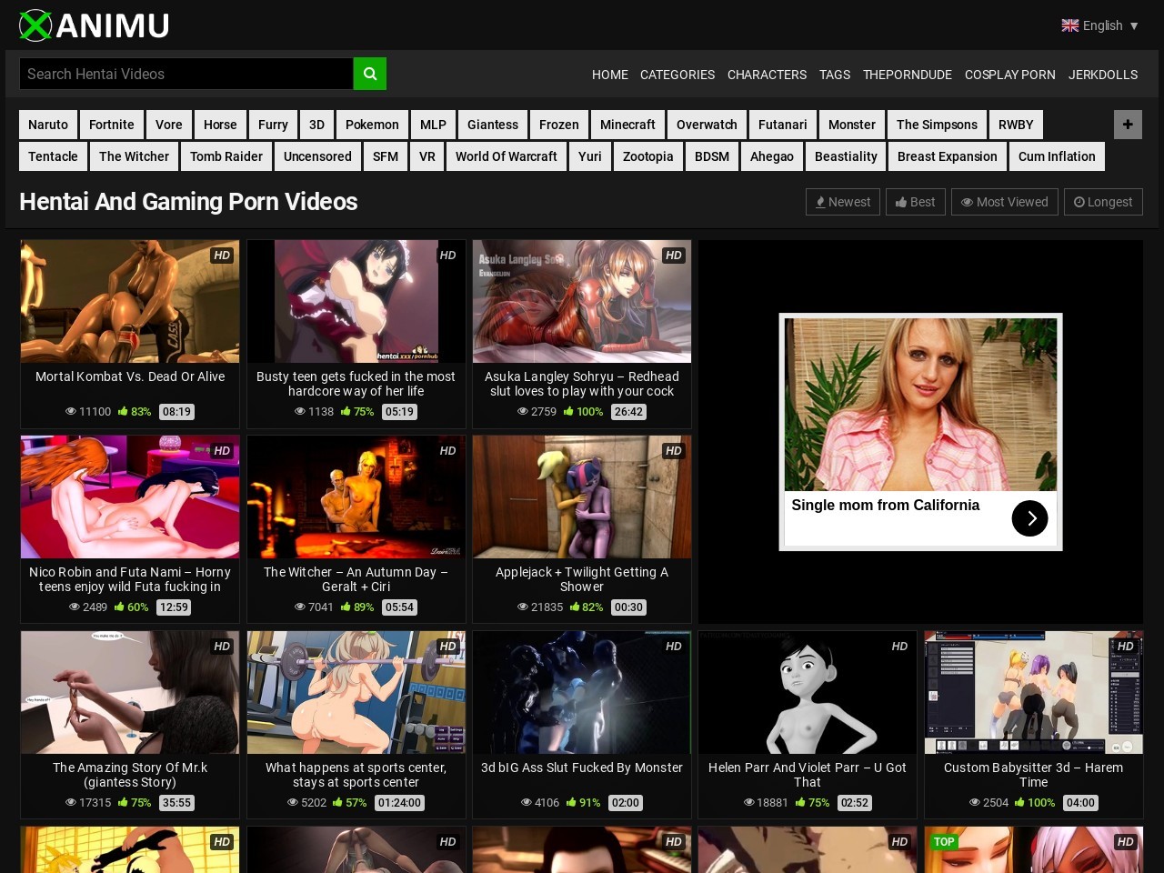Screen dimensions: 1164x873
Task: Select the SFM tag
Action: click(x=386, y=156)
